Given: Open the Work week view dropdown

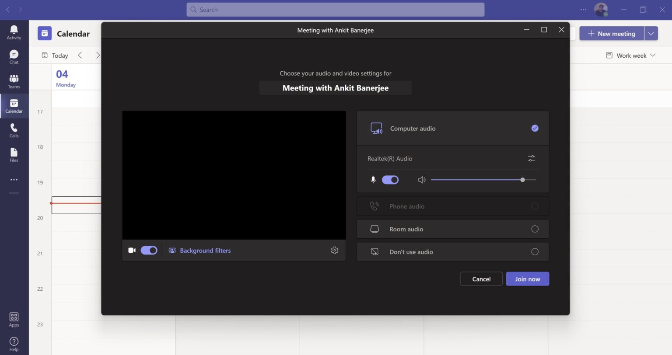Looking at the screenshot, I should click(630, 55).
